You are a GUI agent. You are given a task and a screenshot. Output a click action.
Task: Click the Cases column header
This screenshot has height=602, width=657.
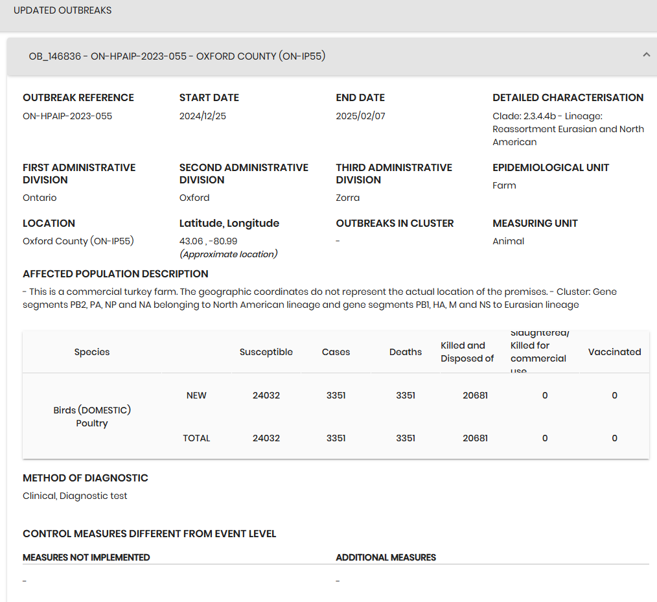(336, 352)
